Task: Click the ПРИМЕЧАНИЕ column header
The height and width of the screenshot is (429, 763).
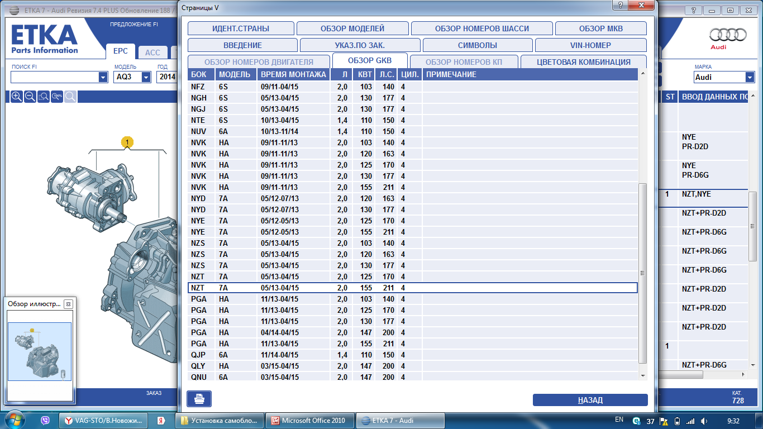Action: [x=530, y=74]
